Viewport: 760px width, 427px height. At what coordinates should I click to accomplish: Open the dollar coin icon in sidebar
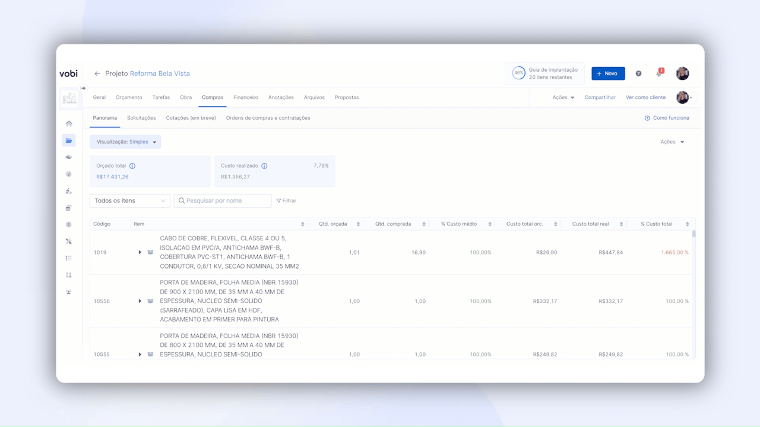click(x=69, y=225)
